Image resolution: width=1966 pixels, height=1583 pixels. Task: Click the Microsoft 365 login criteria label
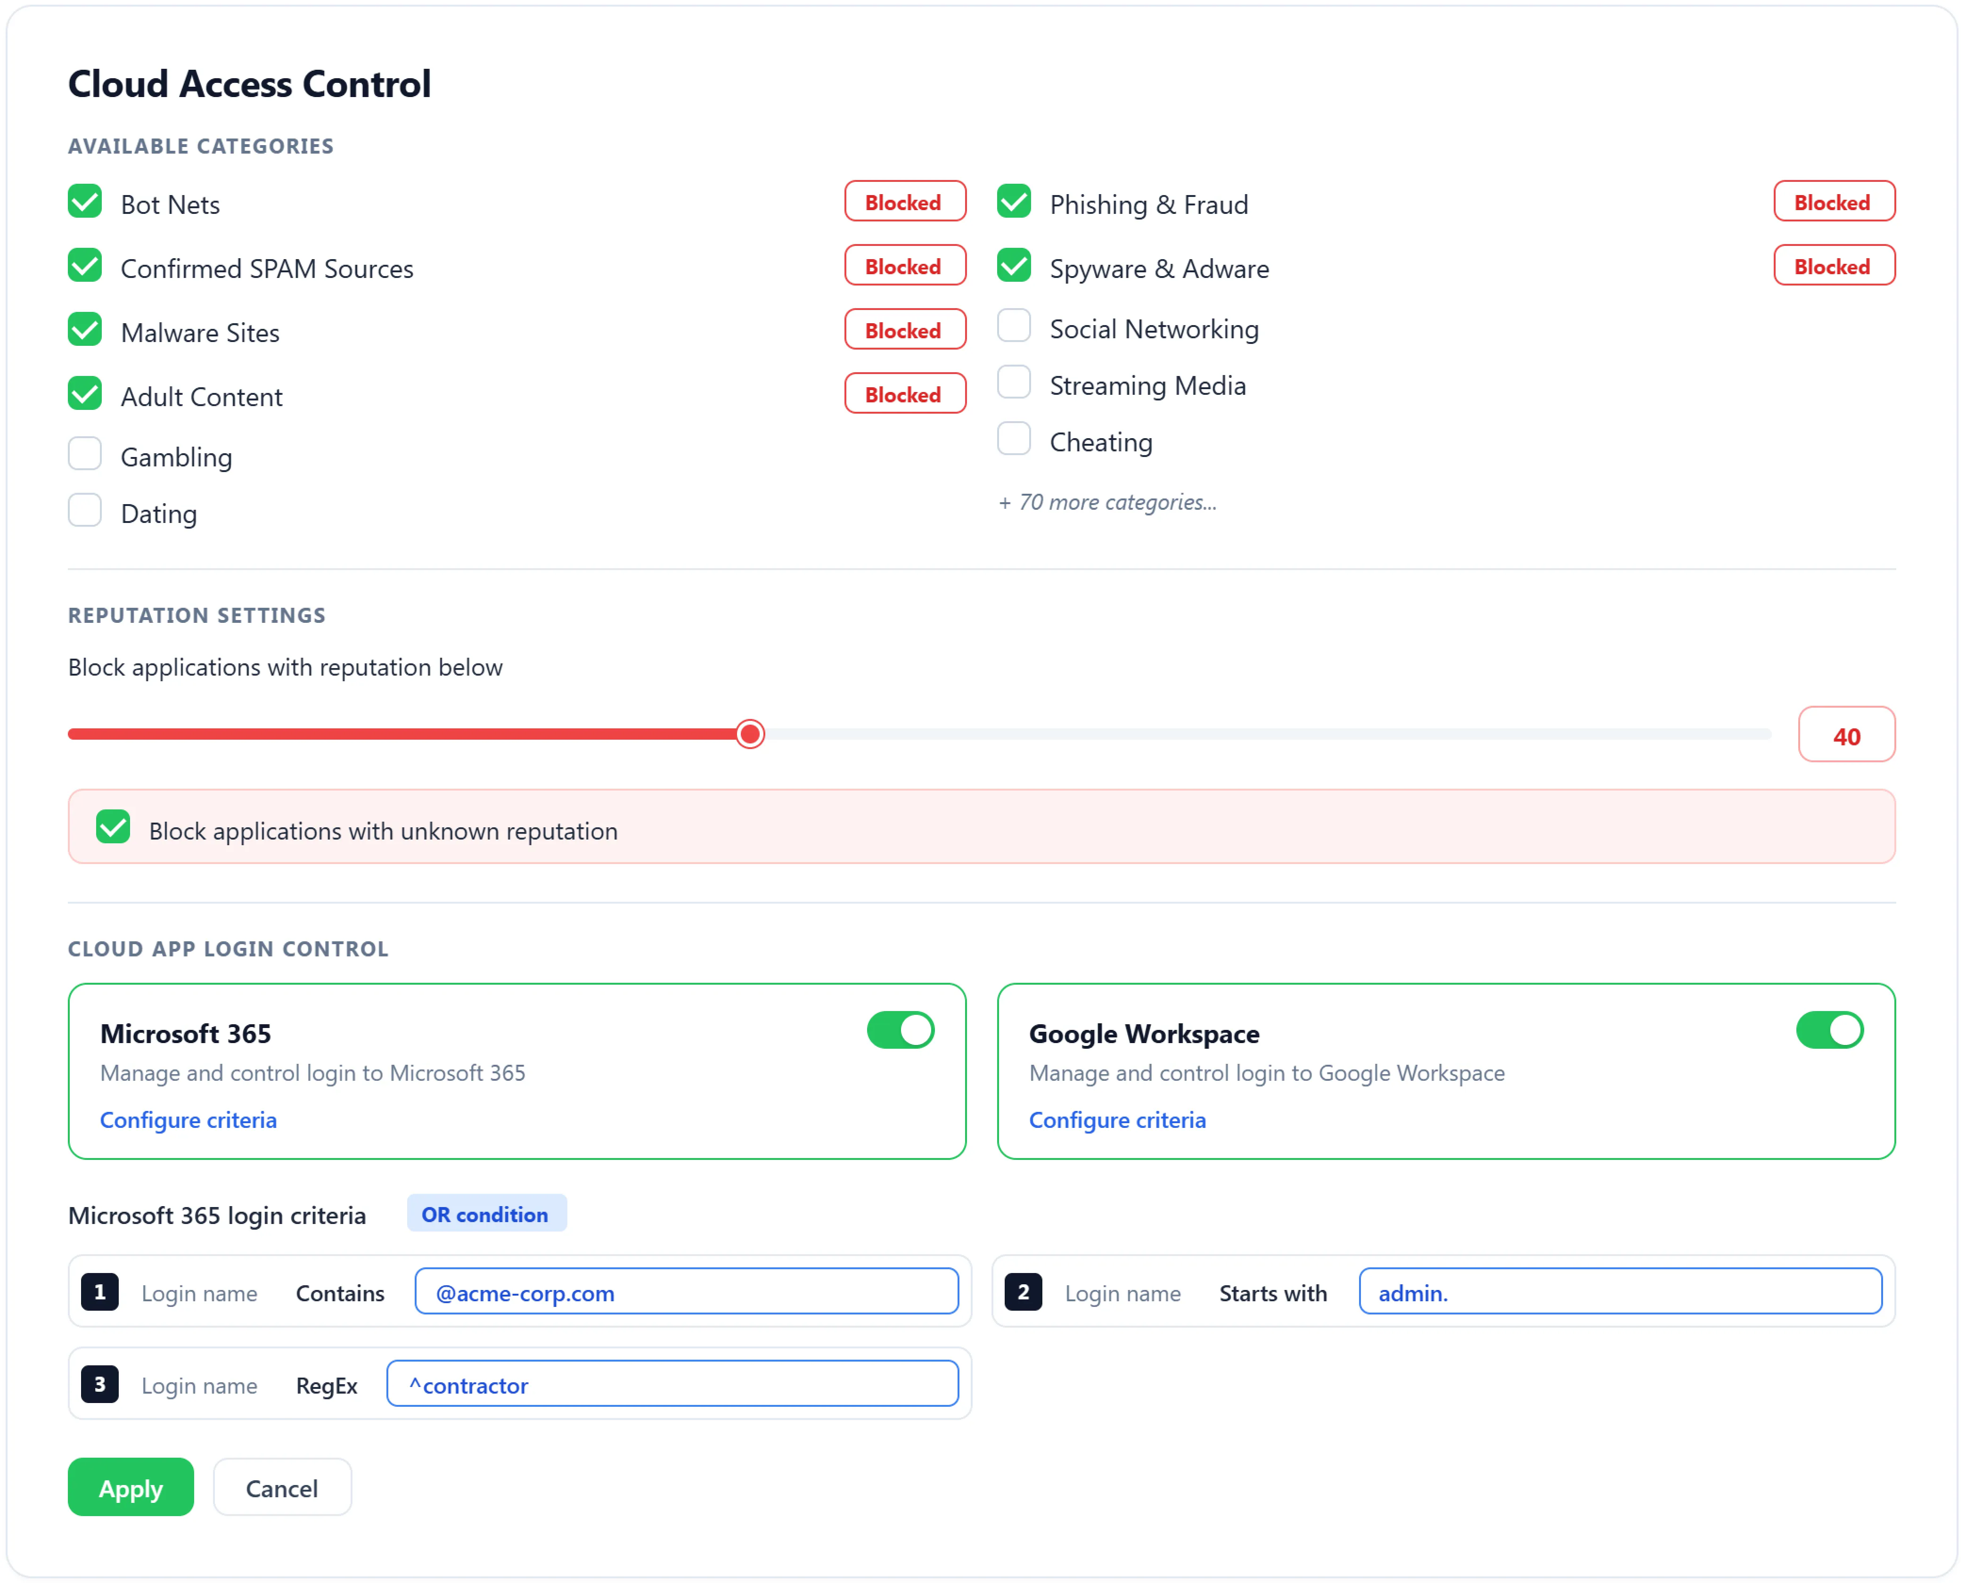click(217, 1216)
